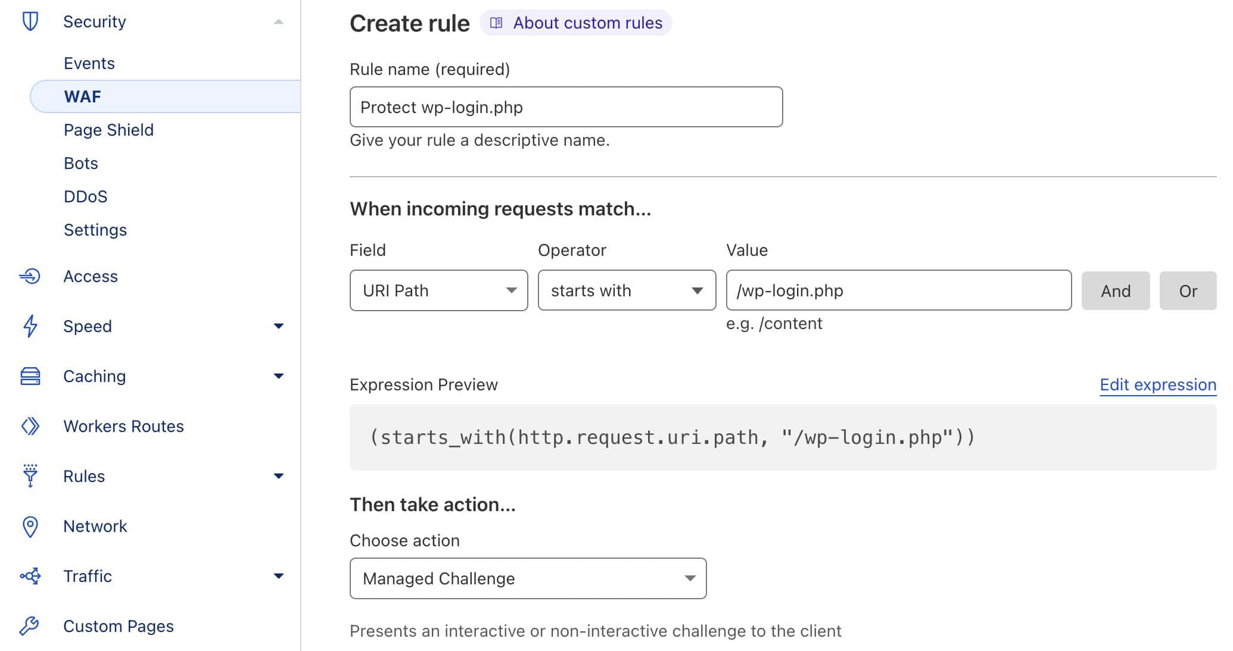Open the Bots section
This screenshot has height=651, width=1233.
tap(81, 163)
